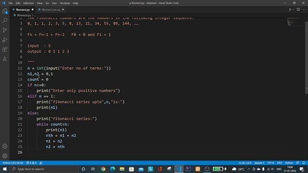Image resolution: width=308 pixels, height=173 pixels.
Task: Open the Windows Action Center notifications
Action: point(302,169)
